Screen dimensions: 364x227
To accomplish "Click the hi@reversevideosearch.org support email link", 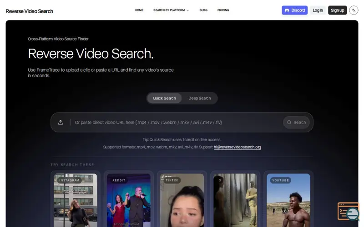I will point(237,147).
